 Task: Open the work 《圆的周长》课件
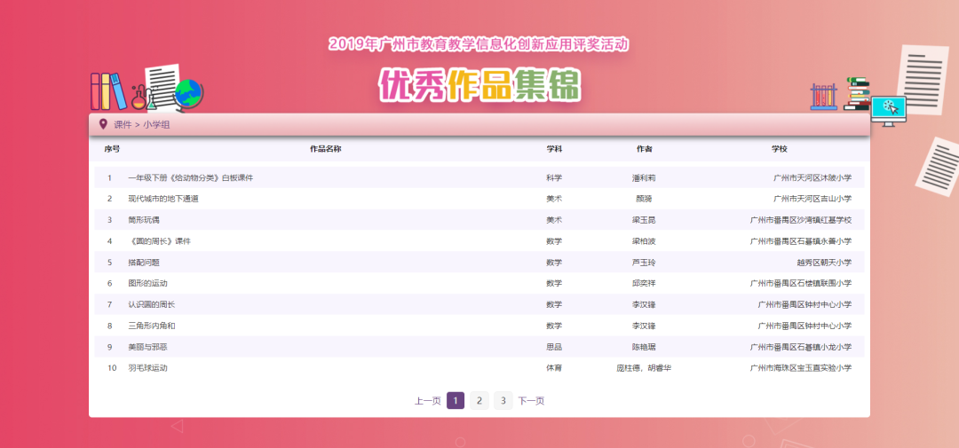click(160, 240)
